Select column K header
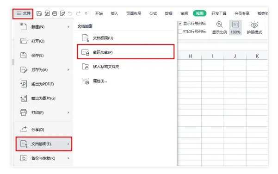The height and width of the screenshot is (174, 278). (257, 56)
